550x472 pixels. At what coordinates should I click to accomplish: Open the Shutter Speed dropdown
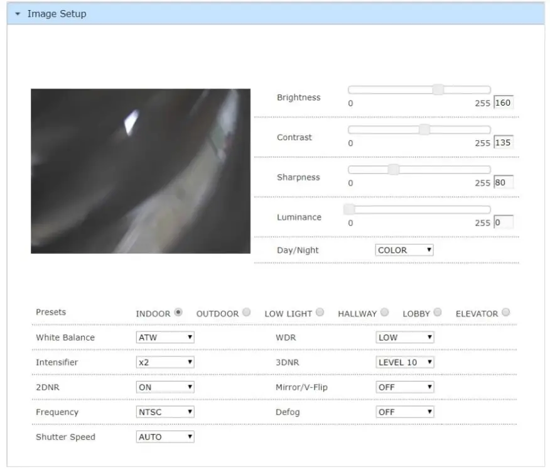[x=164, y=437]
